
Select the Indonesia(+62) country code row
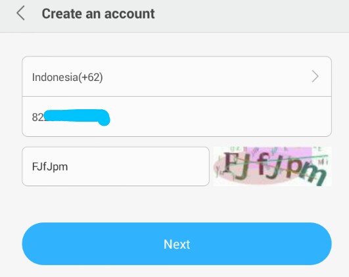pyautogui.click(x=177, y=76)
